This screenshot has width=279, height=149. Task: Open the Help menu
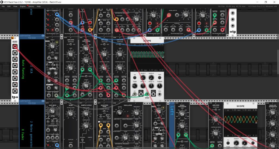click(39, 7)
